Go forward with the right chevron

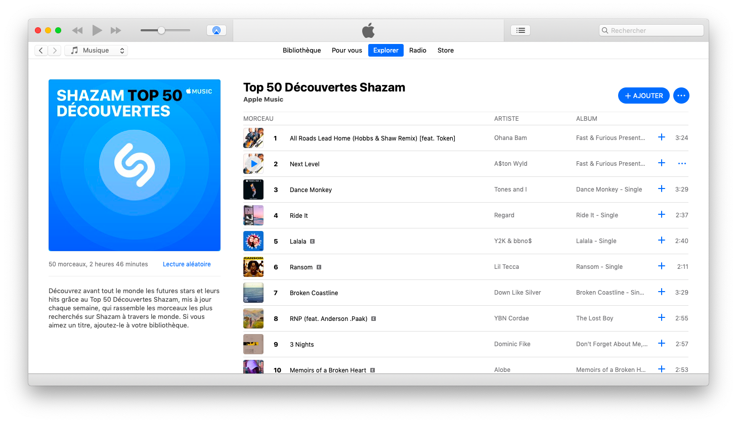tap(55, 51)
